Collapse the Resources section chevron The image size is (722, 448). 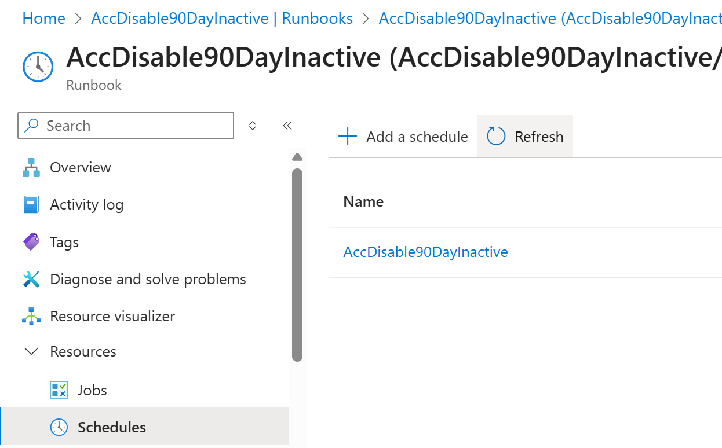pyautogui.click(x=32, y=351)
